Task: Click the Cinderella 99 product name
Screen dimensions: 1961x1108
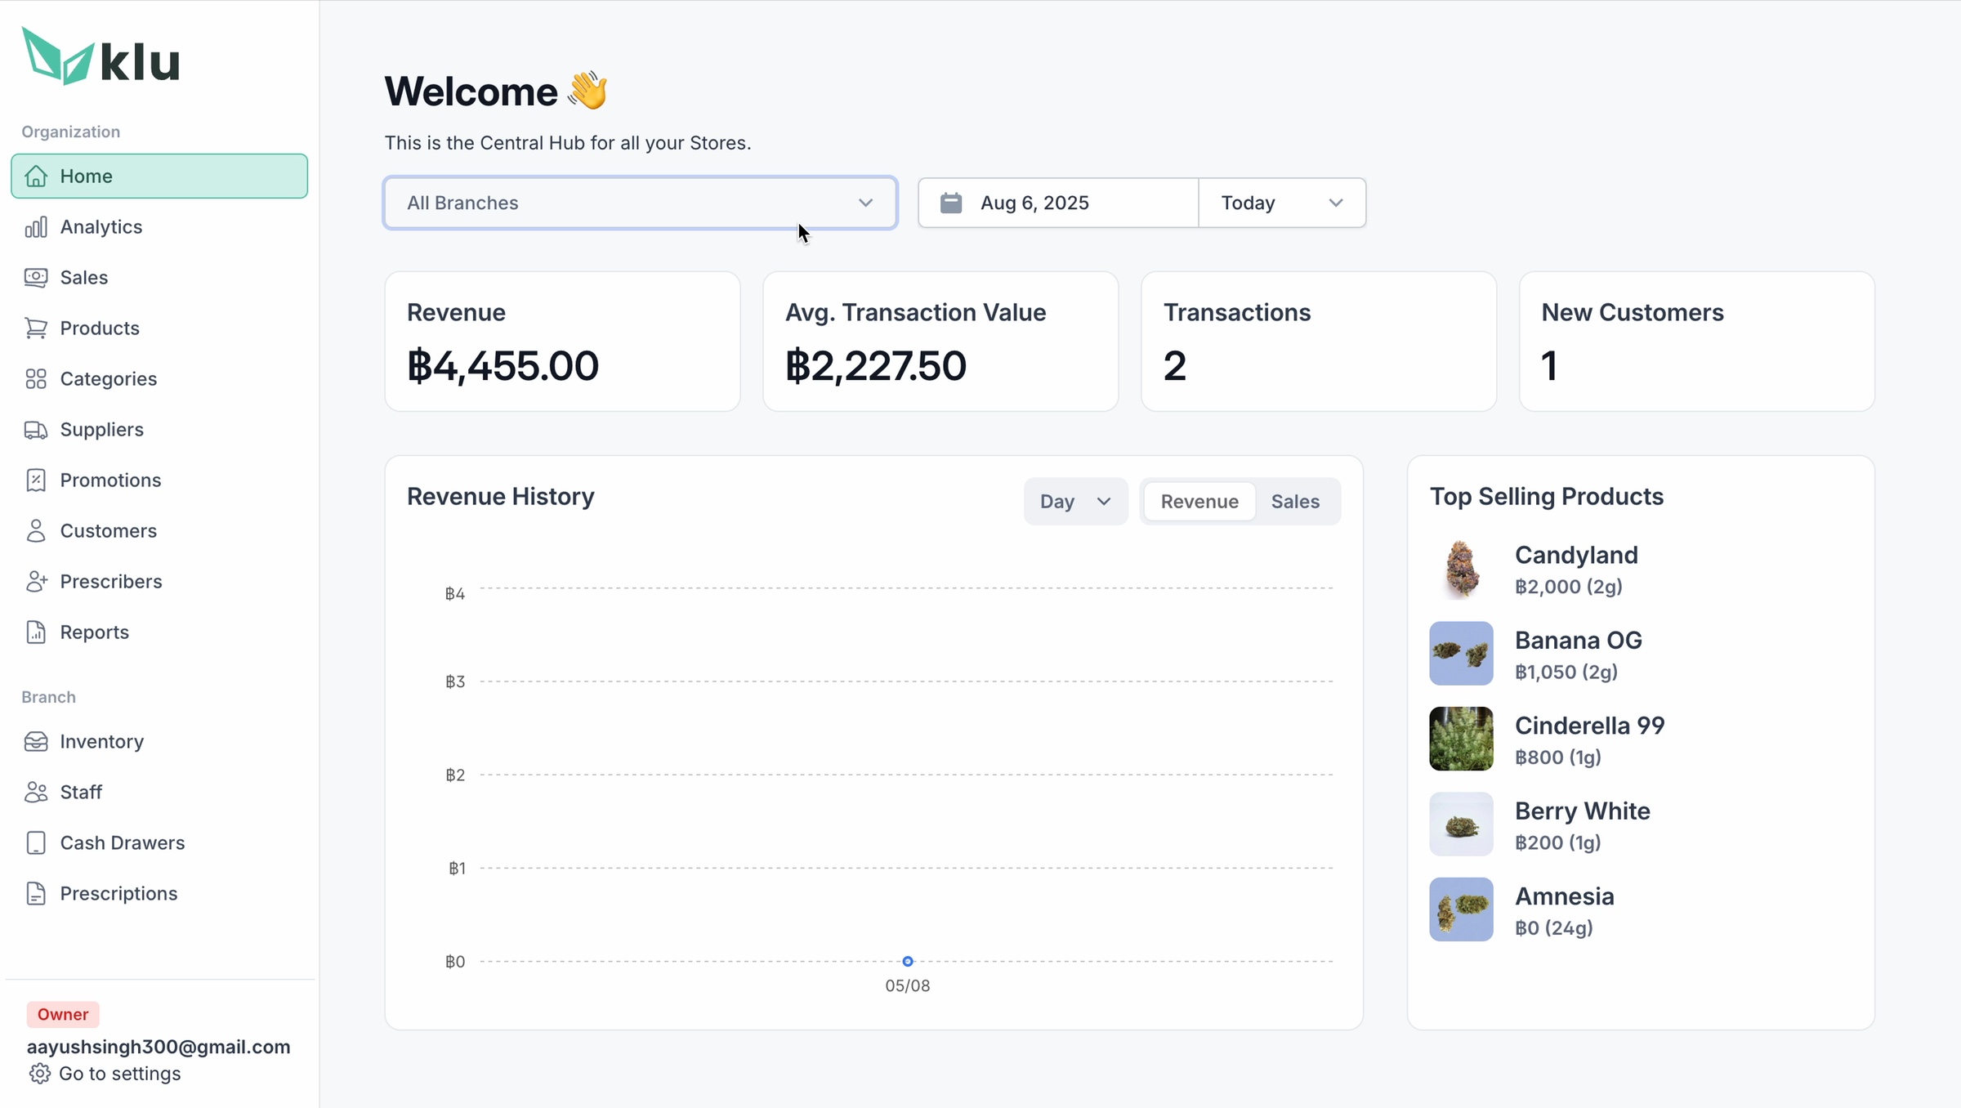Action: tap(1589, 726)
